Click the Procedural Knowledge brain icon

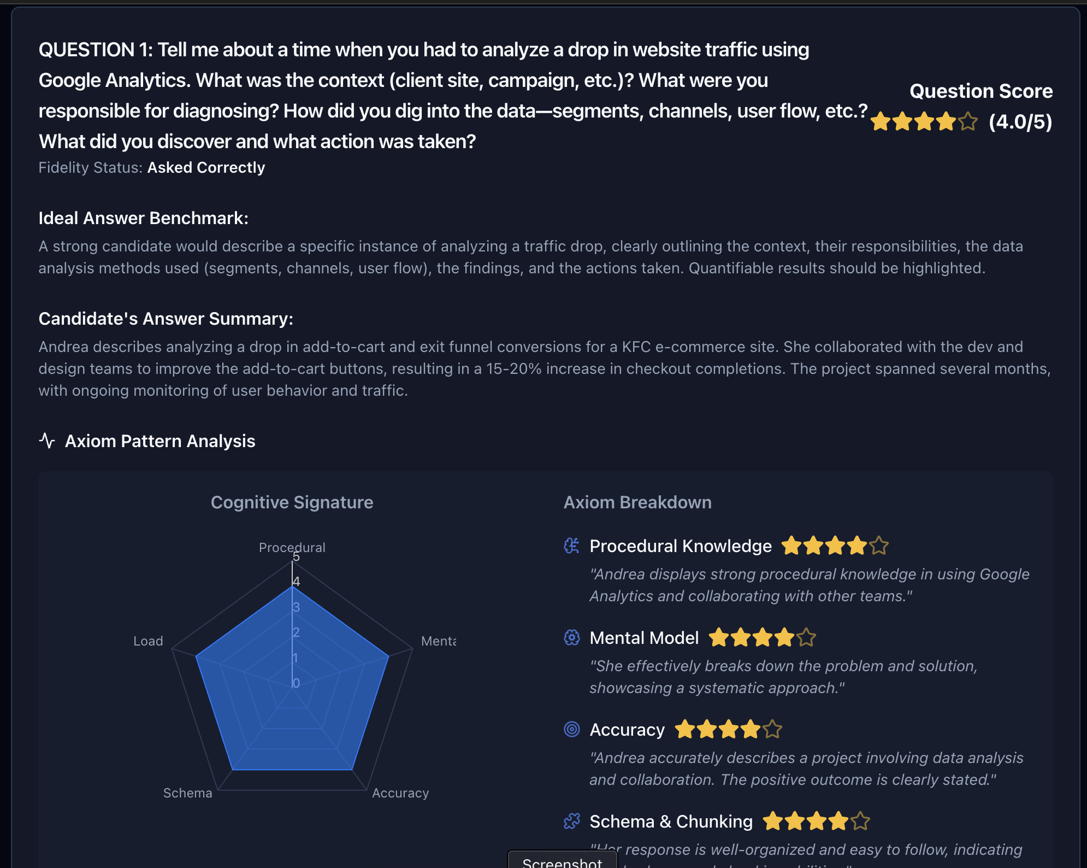point(571,546)
